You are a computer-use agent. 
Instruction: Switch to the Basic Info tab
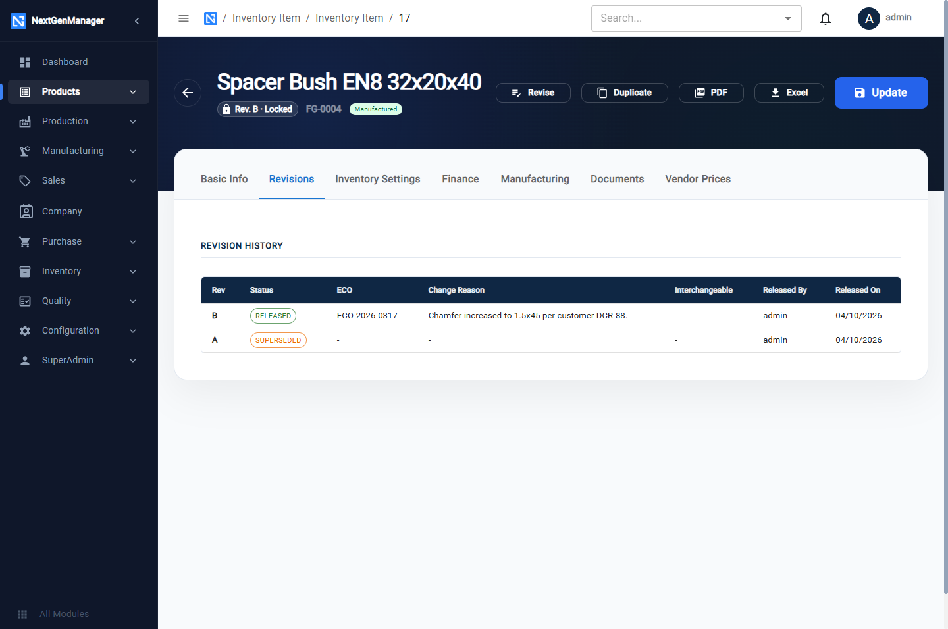click(224, 179)
